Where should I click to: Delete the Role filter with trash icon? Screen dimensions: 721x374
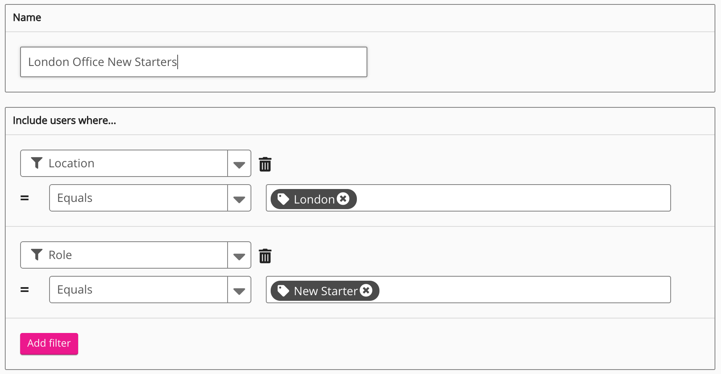pyautogui.click(x=265, y=256)
